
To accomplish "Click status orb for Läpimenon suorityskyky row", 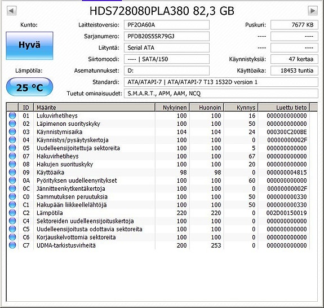I will pyautogui.click(x=12, y=124).
